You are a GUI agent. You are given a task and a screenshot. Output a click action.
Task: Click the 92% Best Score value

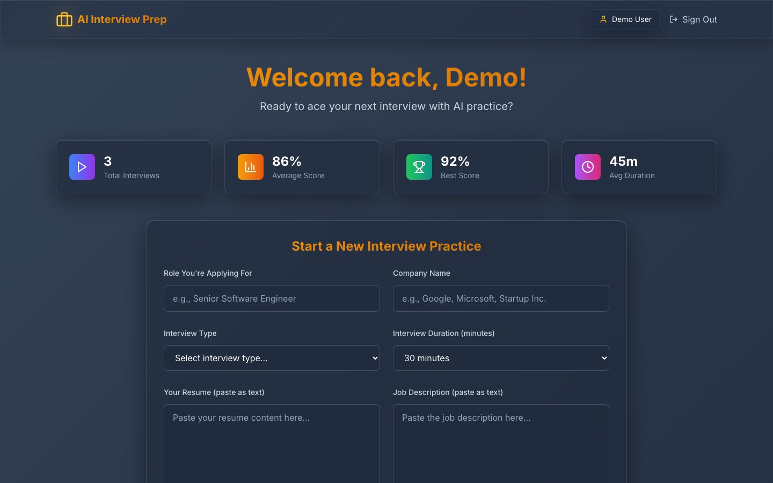[x=455, y=161]
